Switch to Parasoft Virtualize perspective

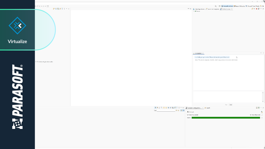point(239,6)
